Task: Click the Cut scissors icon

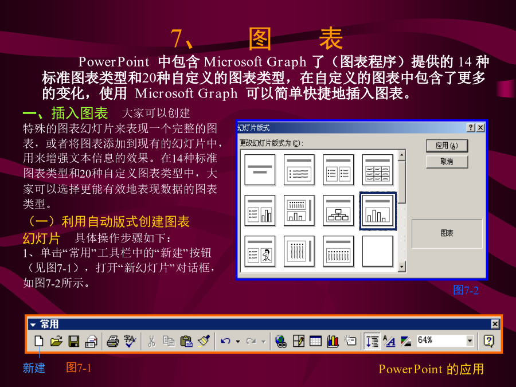Action: click(151, 341)
